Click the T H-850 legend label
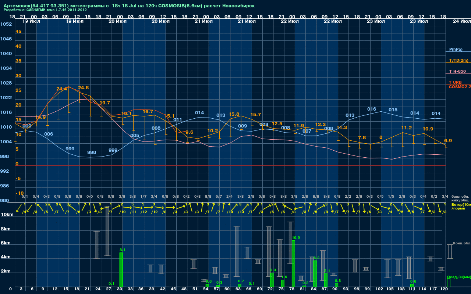Viewport: 471px width, 294px height. 457,71
